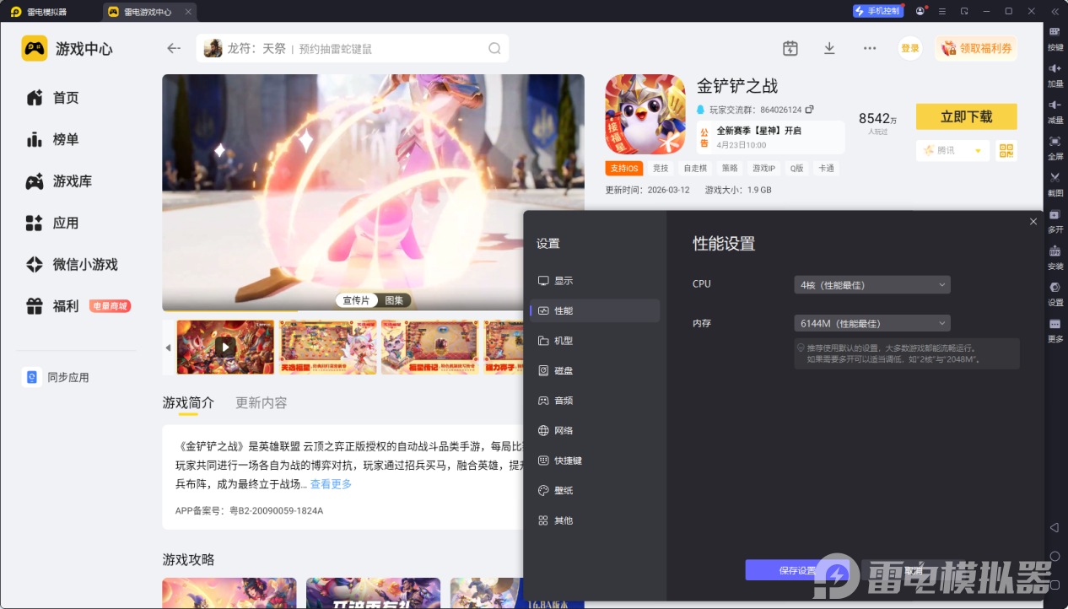
Task: Open the downloads manager icon
Action: (829, 48)
